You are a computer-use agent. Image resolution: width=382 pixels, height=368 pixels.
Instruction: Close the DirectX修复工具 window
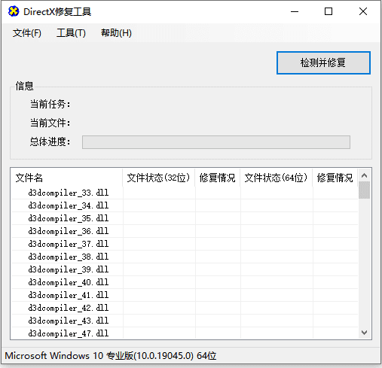[363, 11]
